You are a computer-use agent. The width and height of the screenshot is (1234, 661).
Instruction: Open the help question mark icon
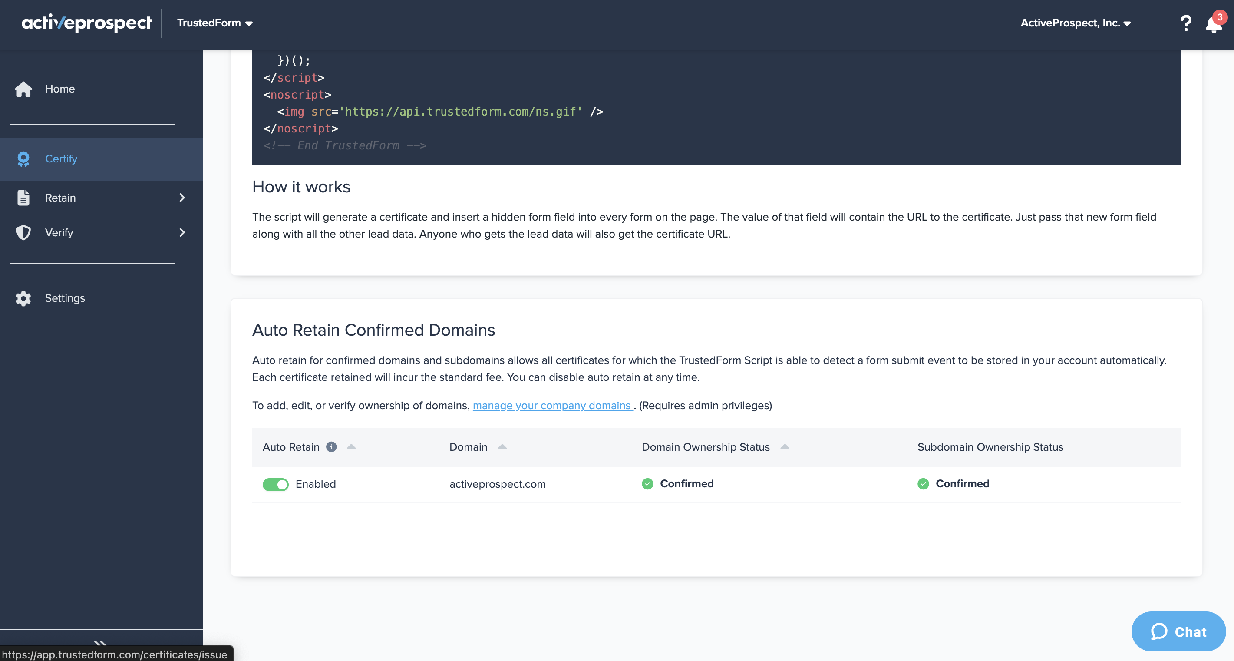1186,23
